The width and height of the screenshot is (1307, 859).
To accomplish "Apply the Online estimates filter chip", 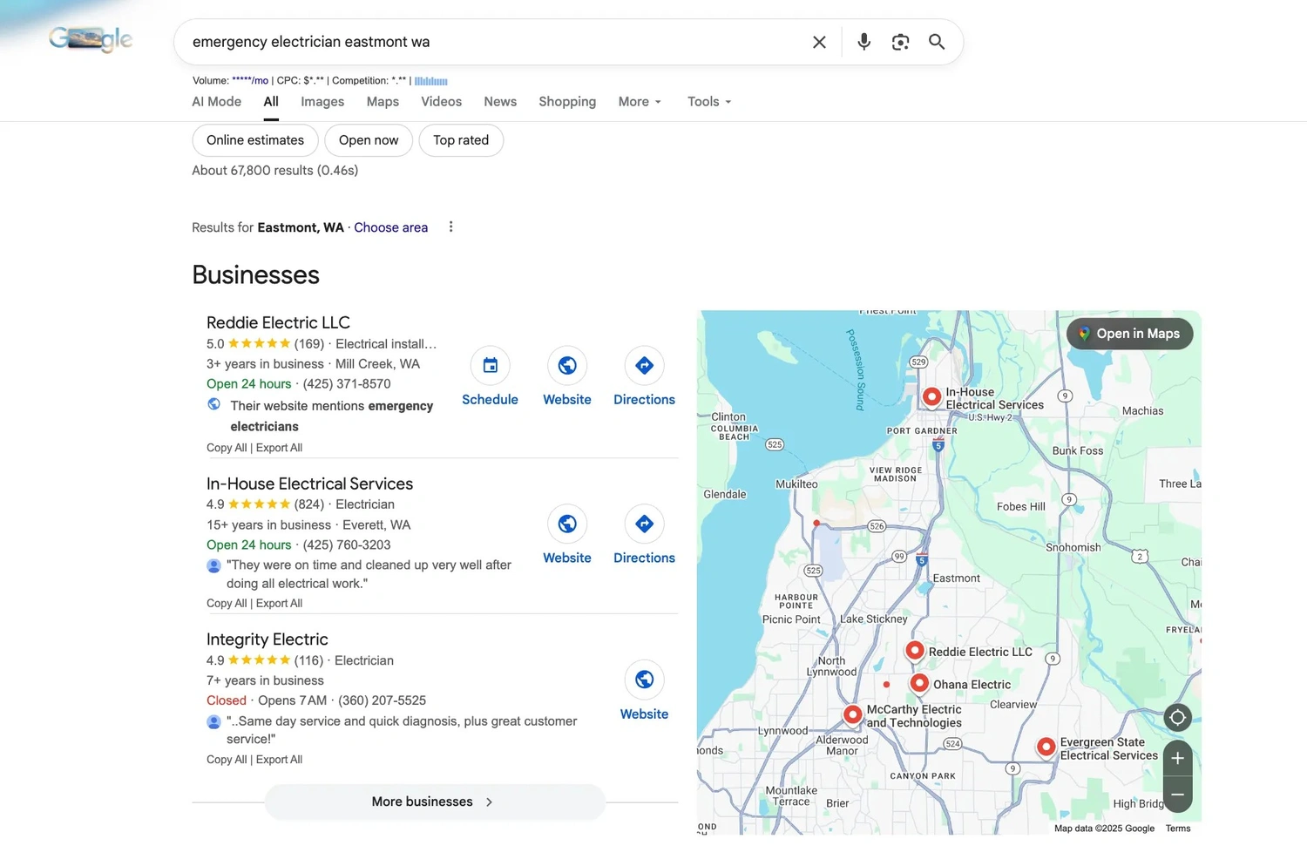I will [255, 140].
